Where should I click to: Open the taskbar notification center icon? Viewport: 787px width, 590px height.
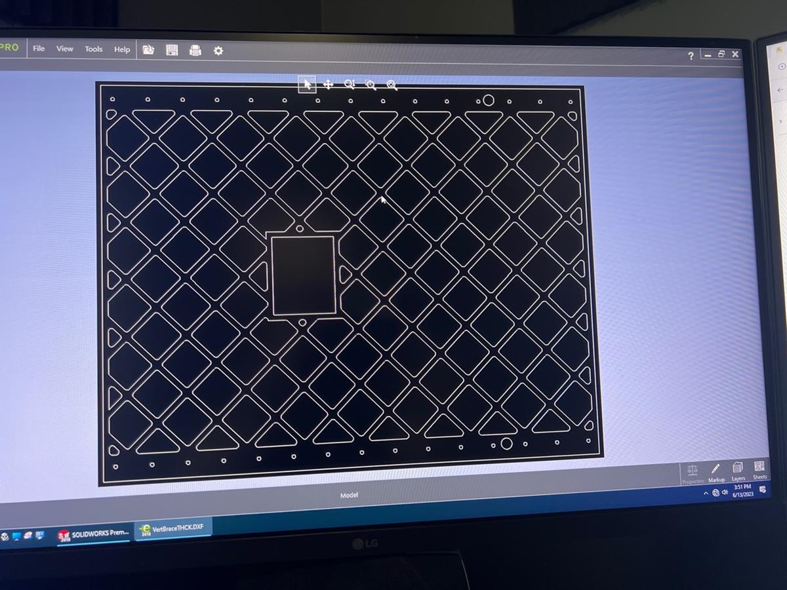coord(763,490)
